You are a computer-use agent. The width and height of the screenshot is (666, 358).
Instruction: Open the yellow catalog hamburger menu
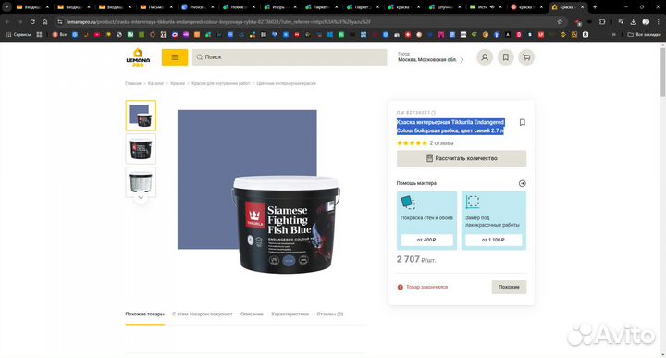pyautogui.click(x=175, y=57)
